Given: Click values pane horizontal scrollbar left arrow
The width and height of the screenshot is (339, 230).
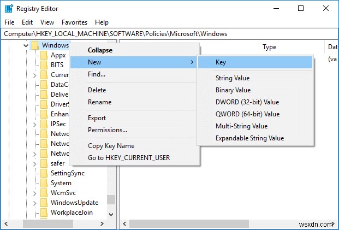Looking at the screenshot, I should click(x=124, y=223).
